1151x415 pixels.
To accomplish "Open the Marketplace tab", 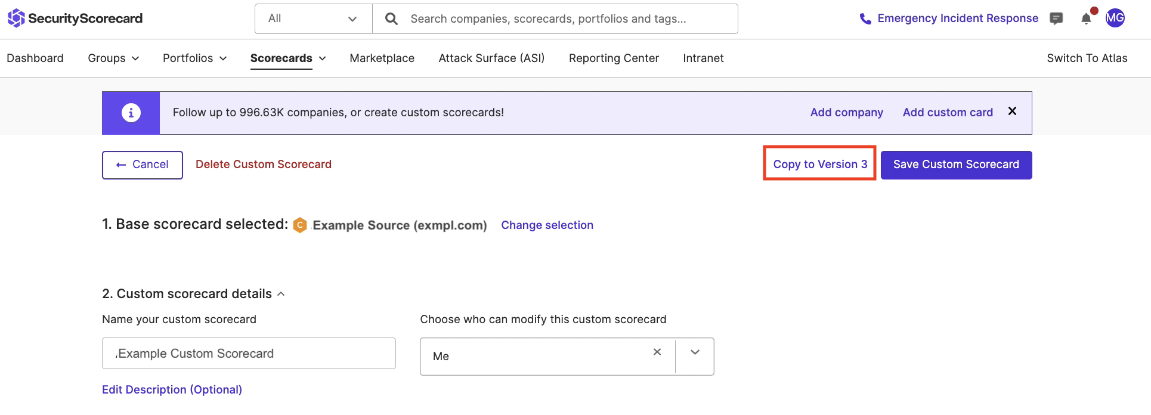I will click(382, 58).
